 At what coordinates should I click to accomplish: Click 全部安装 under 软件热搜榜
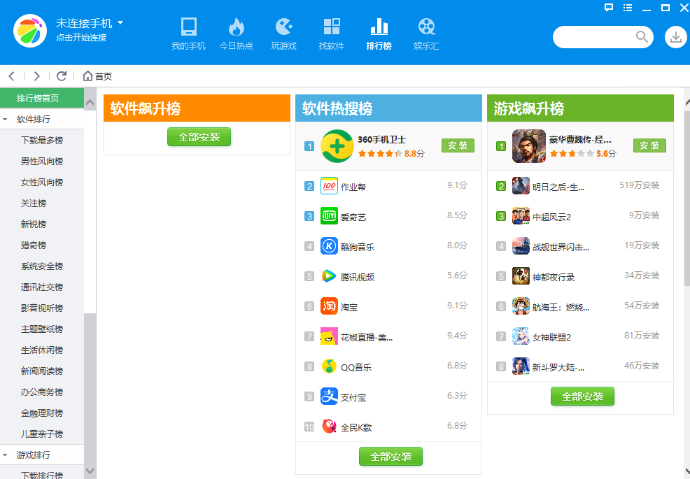[x=390, y=457]
